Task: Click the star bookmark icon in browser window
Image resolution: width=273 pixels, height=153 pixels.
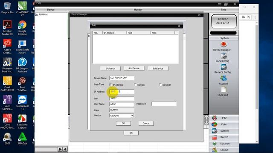Action: coord(249,17)
